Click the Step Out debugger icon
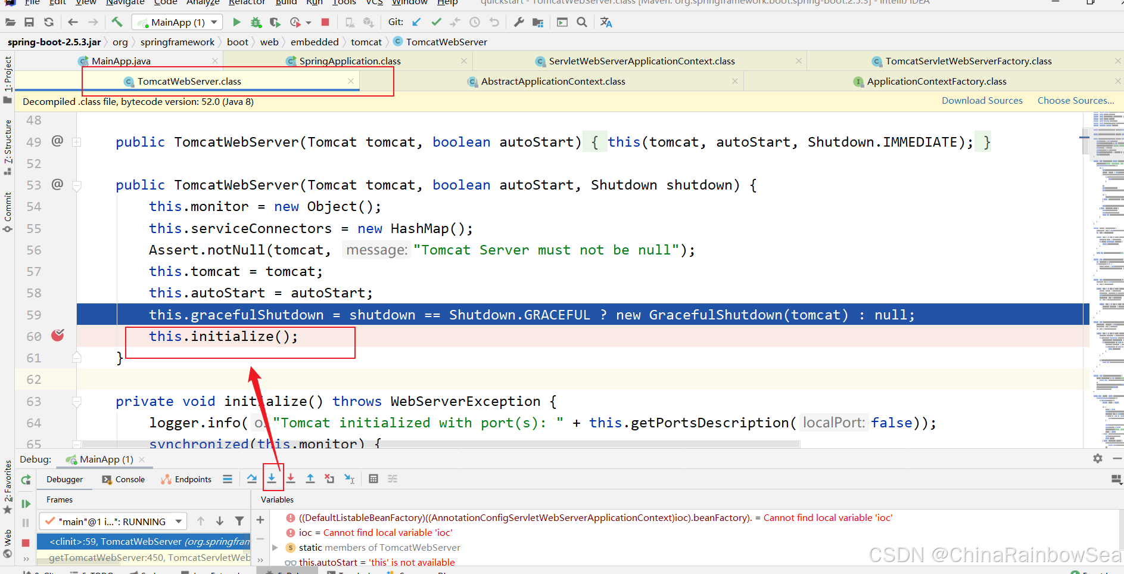The width and height of the screenshot is (1124, 574). tap(310, 479)
